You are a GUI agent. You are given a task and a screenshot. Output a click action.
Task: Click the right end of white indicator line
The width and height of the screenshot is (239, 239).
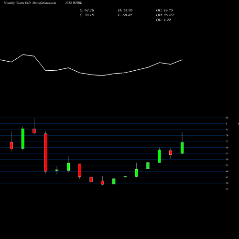pyautogui.click(x=182, y=60)
